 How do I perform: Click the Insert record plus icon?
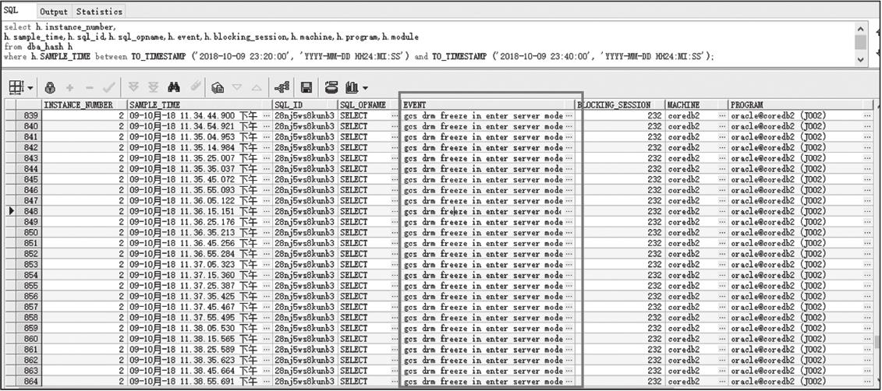click(70, 87)
